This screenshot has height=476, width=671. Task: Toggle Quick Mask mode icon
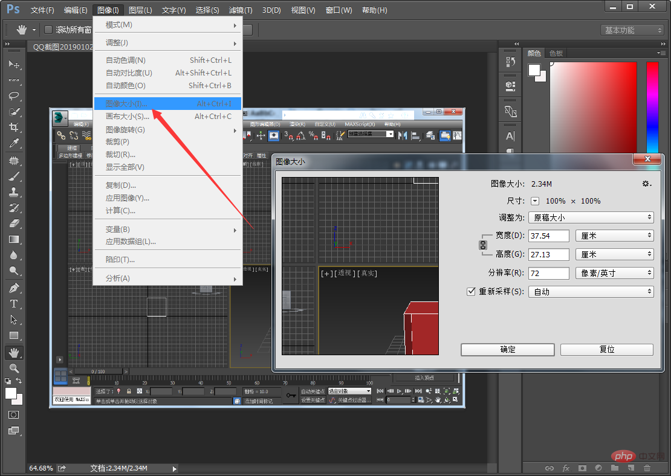pos(14,414)
